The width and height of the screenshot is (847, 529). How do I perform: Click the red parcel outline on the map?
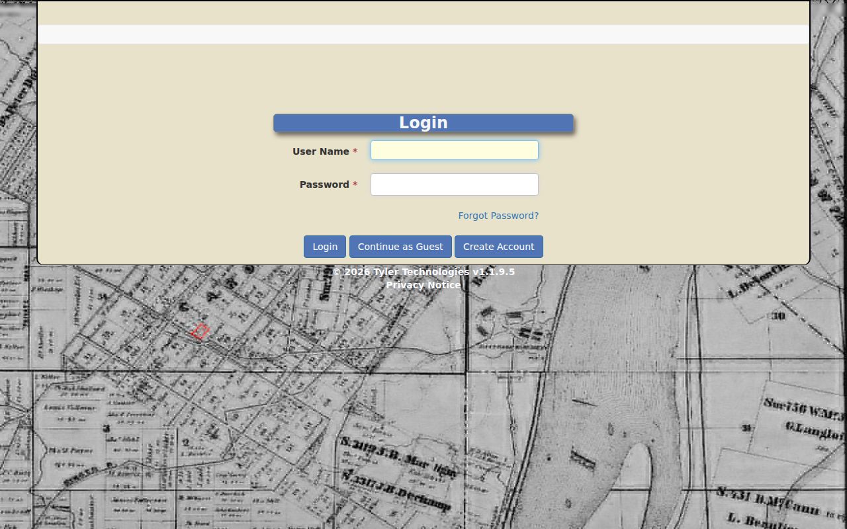point(200,331)
